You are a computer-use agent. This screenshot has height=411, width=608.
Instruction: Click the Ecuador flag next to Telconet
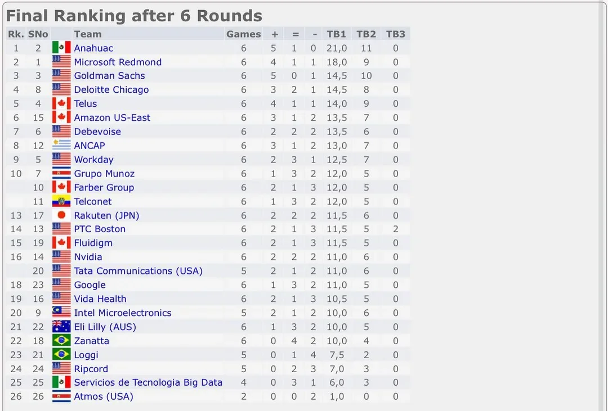61,201
